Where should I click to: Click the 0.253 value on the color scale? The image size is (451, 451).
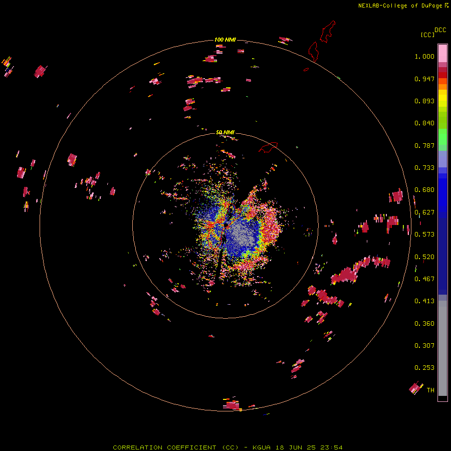[x=424, y=368]
